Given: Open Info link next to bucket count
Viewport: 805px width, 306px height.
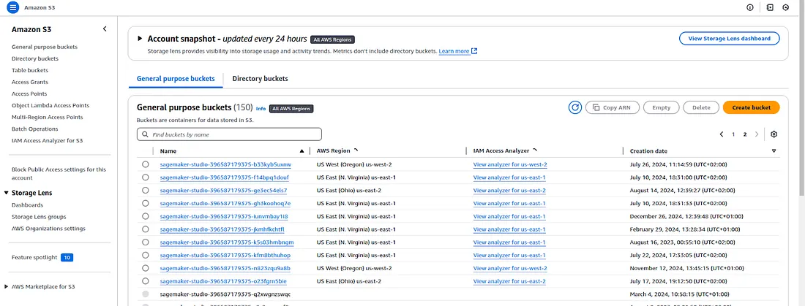Looking at the screenshot, I should click(x=261, y=109).
